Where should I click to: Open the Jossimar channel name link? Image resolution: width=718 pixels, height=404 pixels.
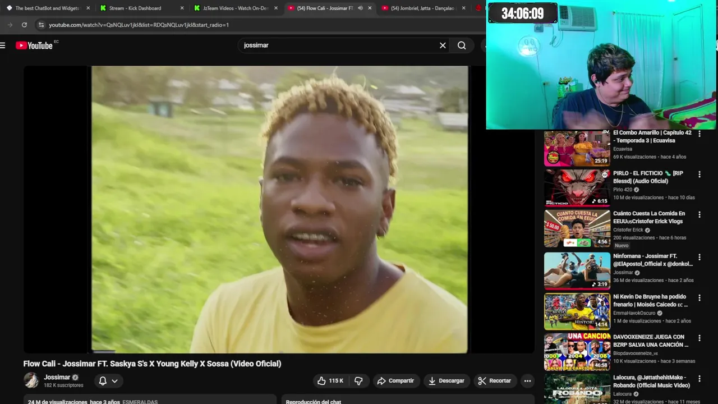57,377
